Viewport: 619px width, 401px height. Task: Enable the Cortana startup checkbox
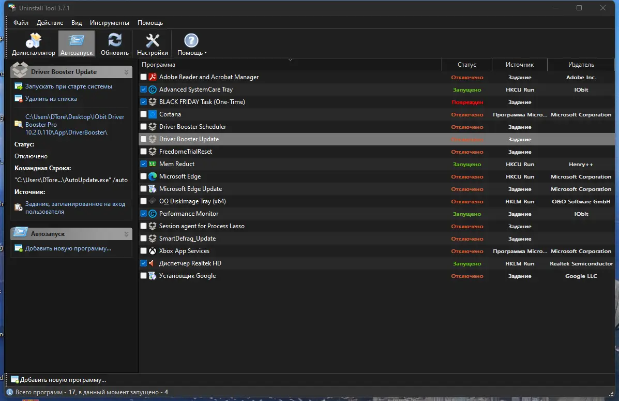pyautogui.click(x=144, y=114)
